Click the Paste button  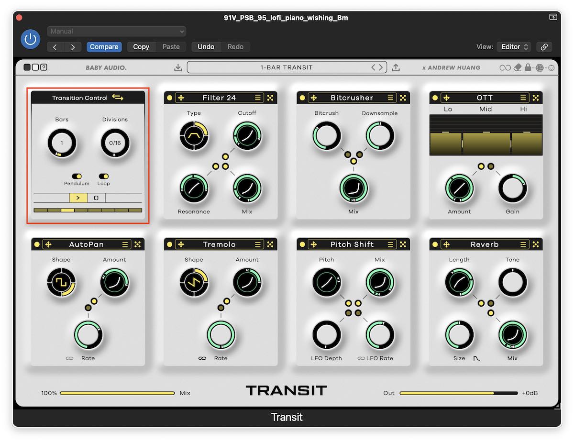171,47
